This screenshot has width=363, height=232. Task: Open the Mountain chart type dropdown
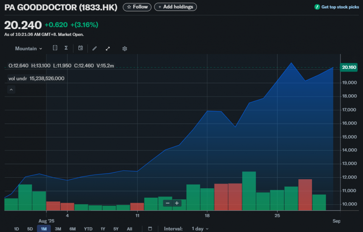28,49
